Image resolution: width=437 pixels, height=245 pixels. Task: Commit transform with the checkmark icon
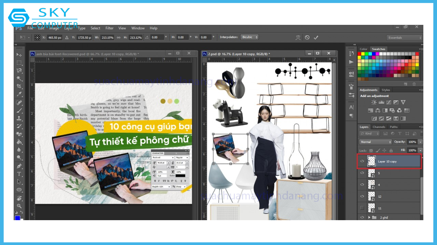(x=316, y=37)
